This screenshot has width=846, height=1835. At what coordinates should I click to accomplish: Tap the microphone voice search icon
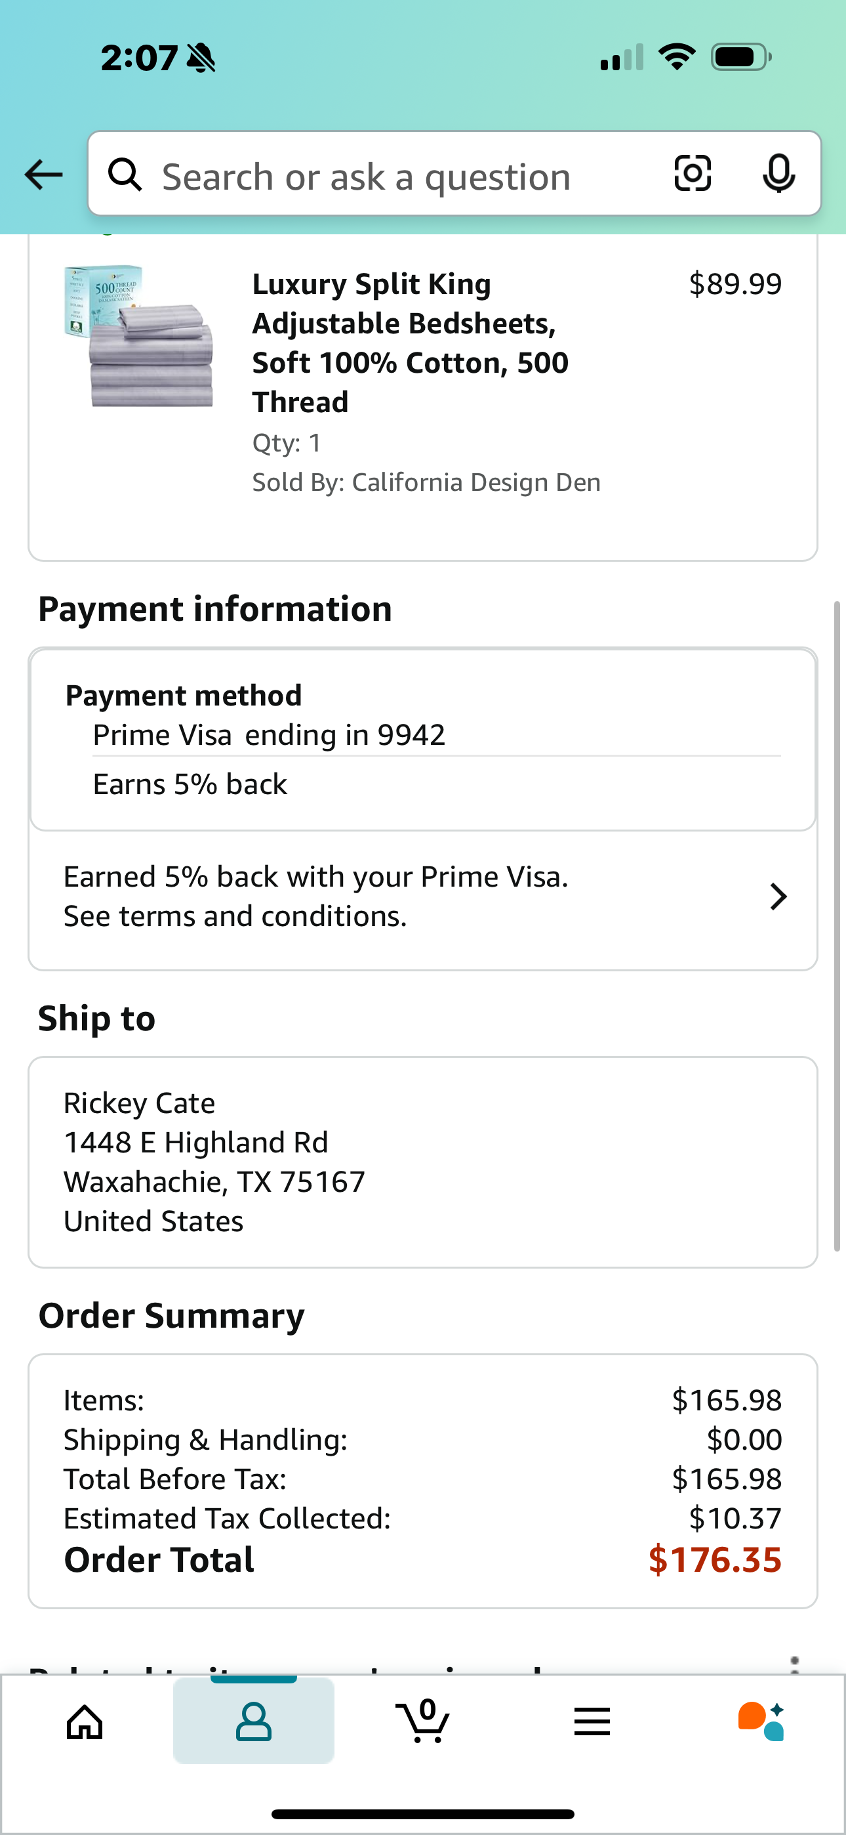(x=778, y=174)
